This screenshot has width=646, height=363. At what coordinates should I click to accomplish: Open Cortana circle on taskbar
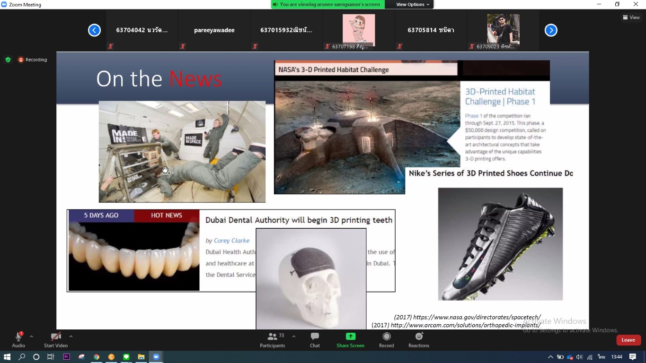(36, 357)
